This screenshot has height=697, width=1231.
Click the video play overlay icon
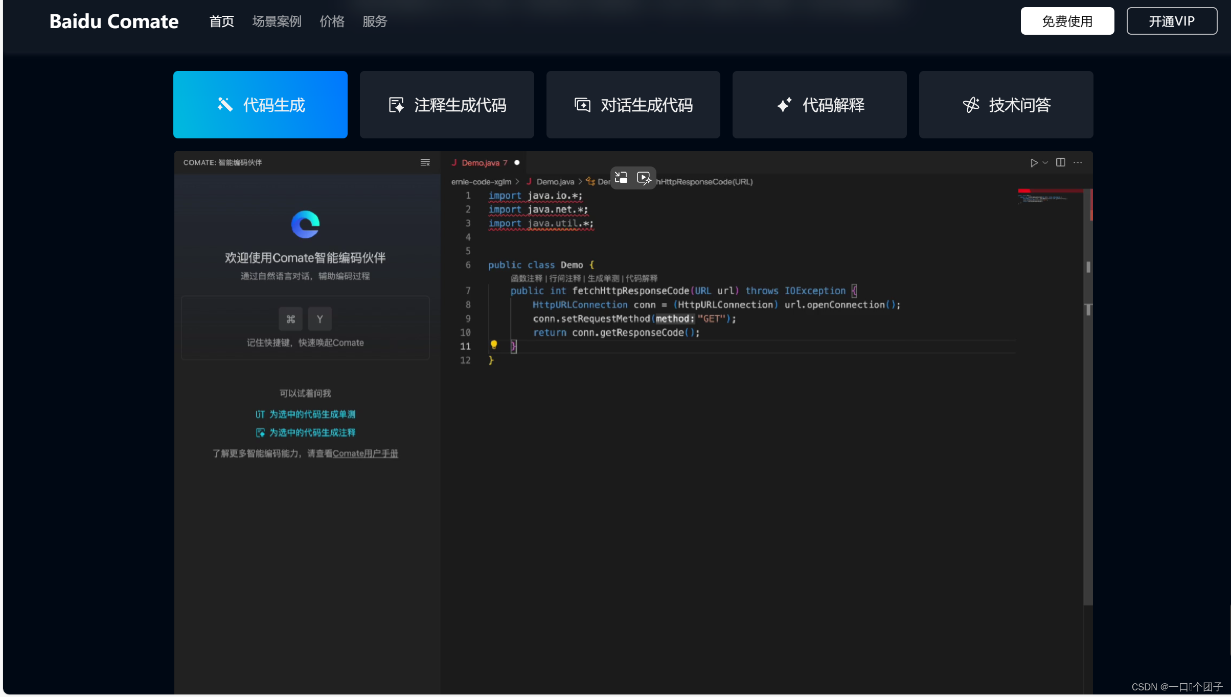coord(644,178)
